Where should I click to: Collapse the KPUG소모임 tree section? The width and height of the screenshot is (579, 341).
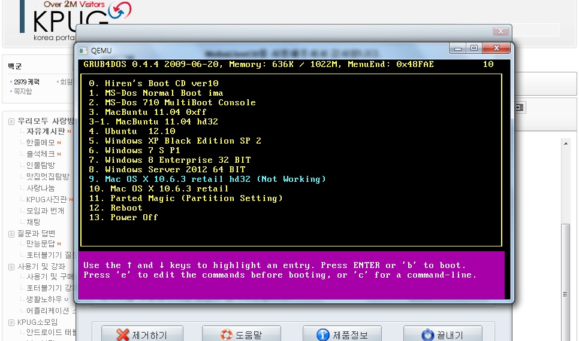11,322
